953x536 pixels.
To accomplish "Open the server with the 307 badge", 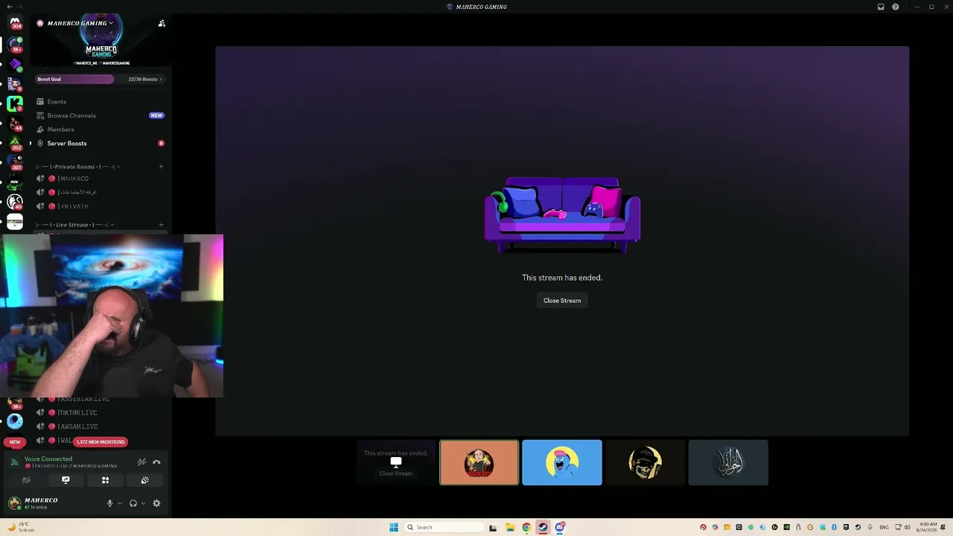I will coord(15,162).
